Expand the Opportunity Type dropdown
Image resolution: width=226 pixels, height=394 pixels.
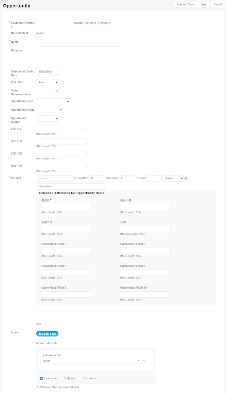pos(53,101)
